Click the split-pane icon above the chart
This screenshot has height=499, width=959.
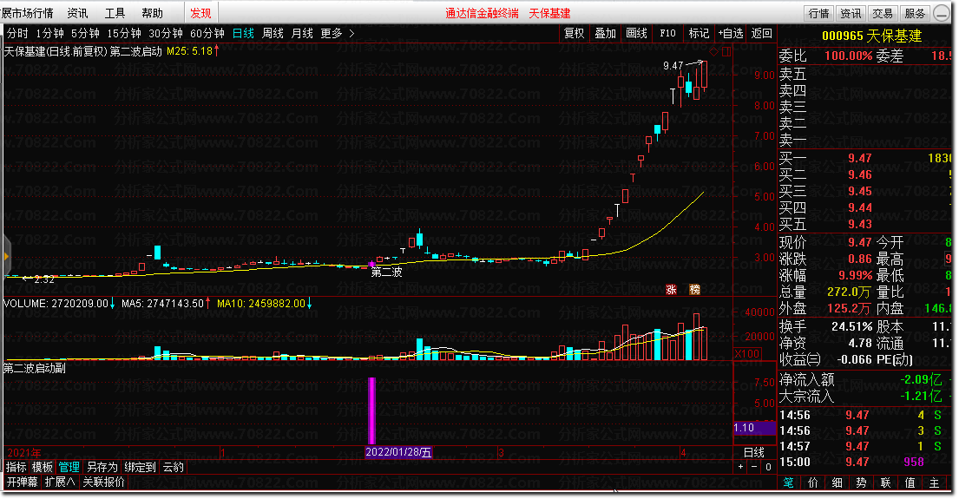726,51
